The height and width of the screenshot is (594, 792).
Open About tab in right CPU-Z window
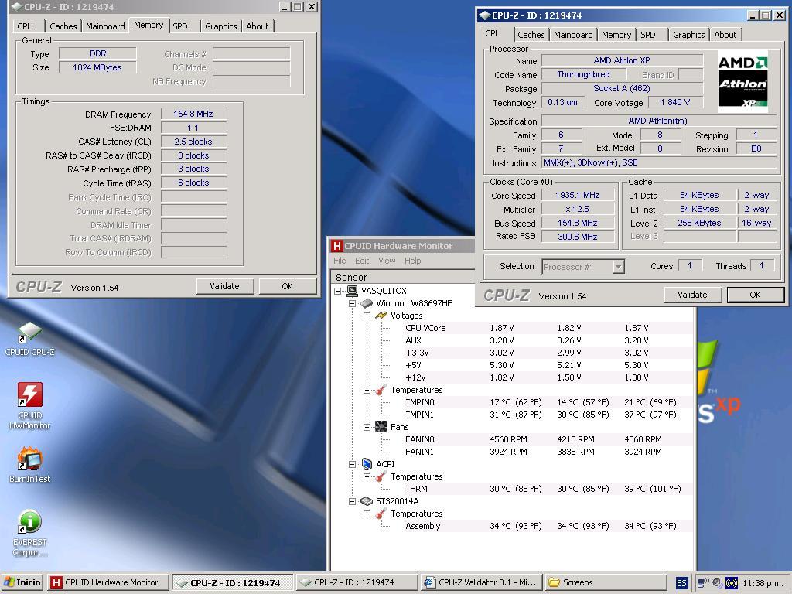pos(725,35)
